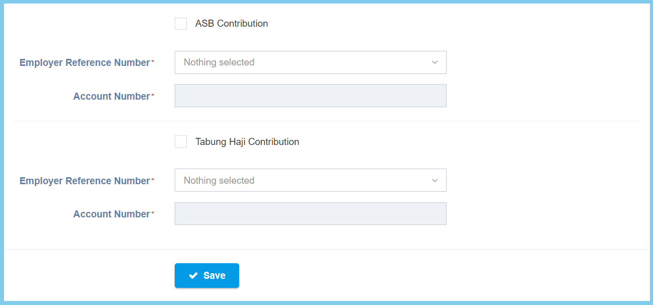Open the ASB Employer Reference Number dropdown
Screen dimensions: 653x305
[310, 62]
